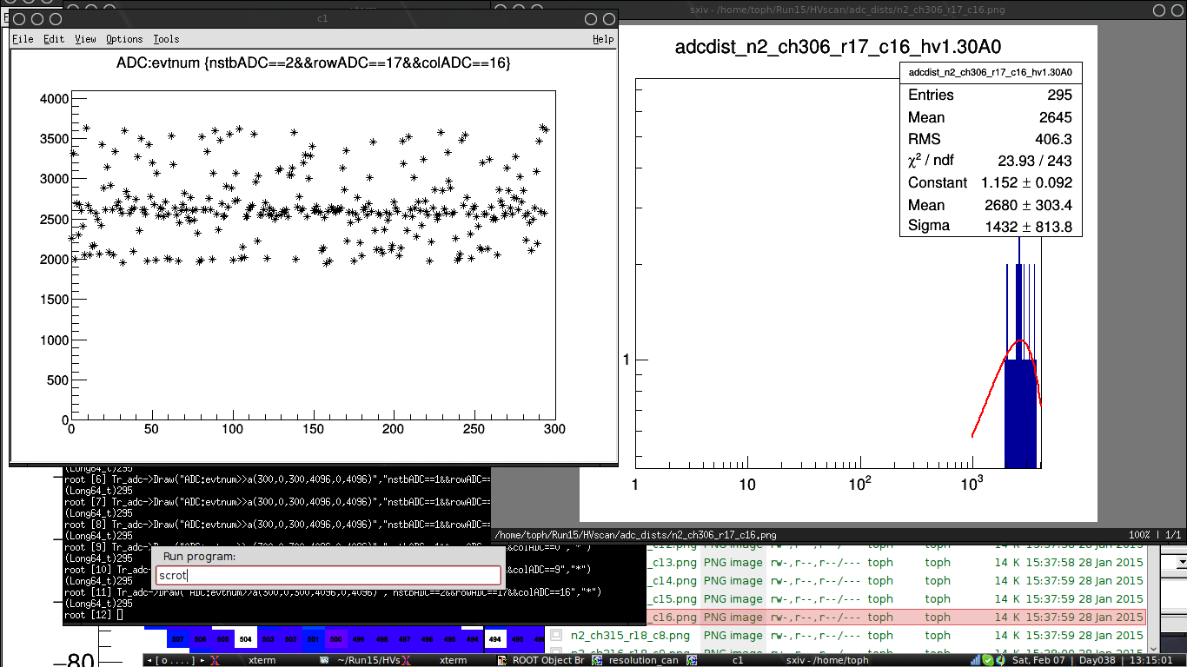Click the network signal tray icon
Image resolution: width=1187 pixels, height=667 pixels.
click(x=975, y=660)
